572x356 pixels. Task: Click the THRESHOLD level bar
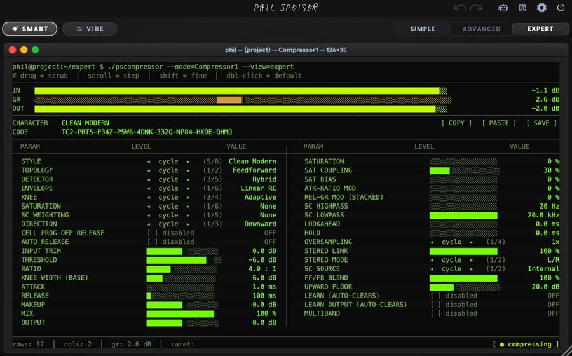184,260
